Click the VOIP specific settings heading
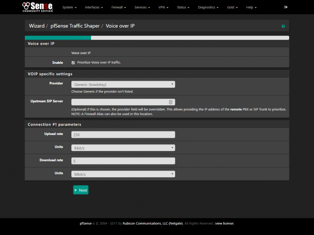Image resolution: width=314 pixels, height=235 pixels. tap(50, 74)
